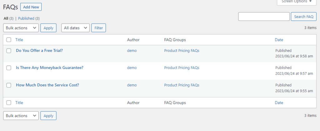Screen dimensions: 320x131
Task: Click the Search FAQ button
Action: tap(304, 17)
